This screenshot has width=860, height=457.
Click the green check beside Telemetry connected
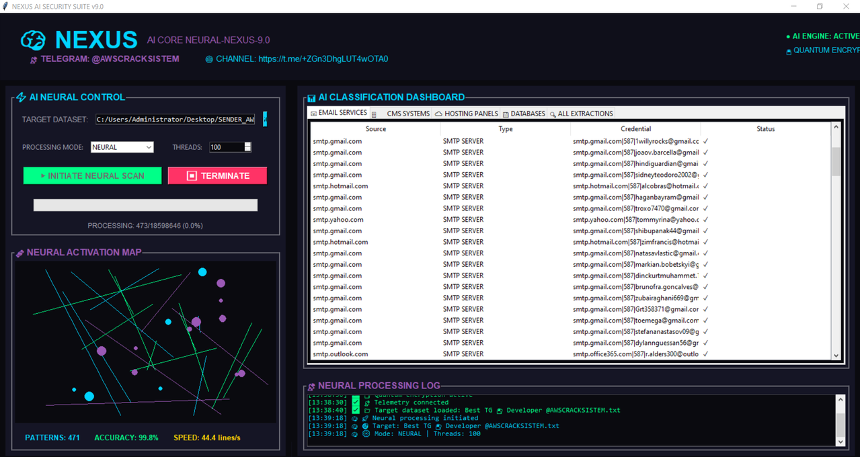click(356, 402)
